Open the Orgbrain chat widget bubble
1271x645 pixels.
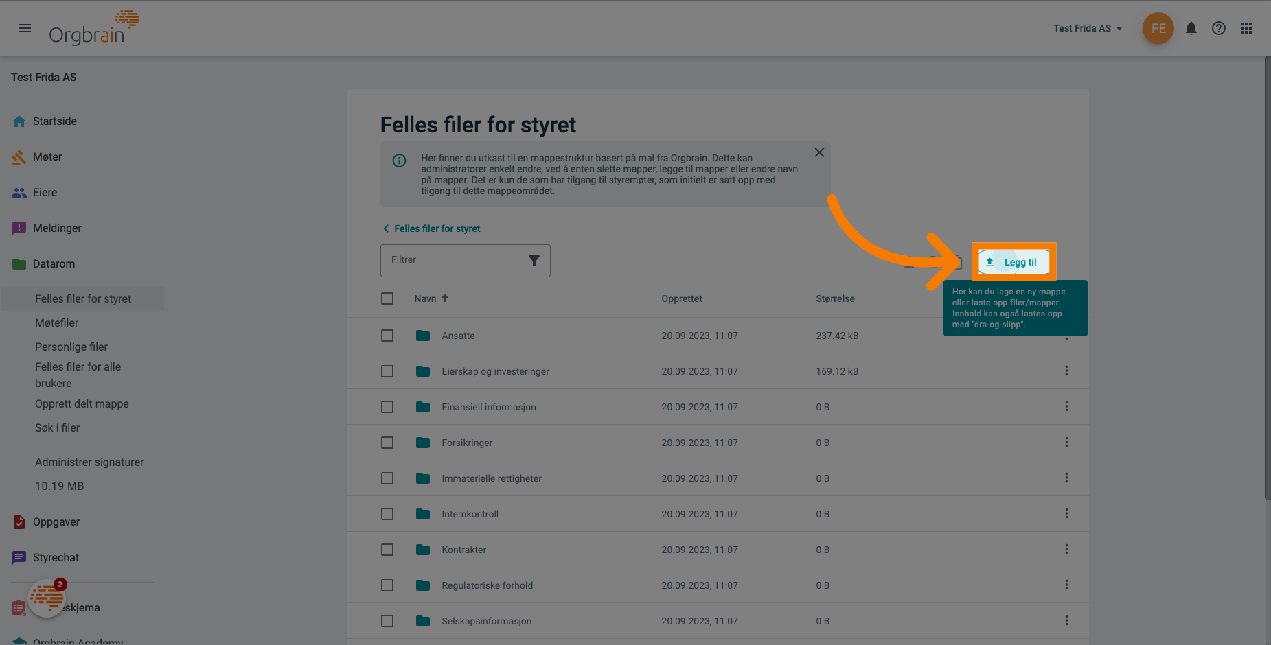pyautogui.click(x=47, y=598)
